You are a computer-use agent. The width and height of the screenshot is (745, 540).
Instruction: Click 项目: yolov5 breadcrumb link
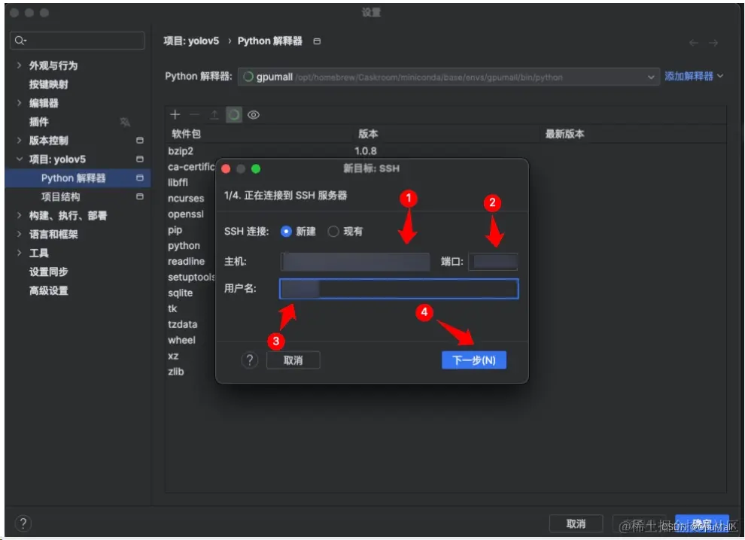pos(191,41)
